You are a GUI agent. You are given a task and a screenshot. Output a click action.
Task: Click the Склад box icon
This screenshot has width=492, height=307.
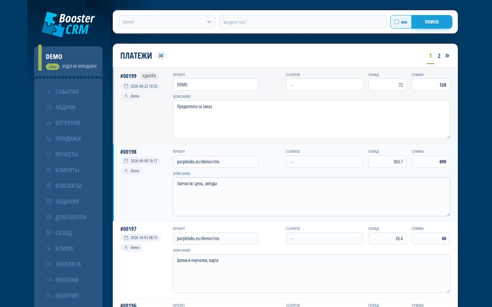(x=49, y=233)
